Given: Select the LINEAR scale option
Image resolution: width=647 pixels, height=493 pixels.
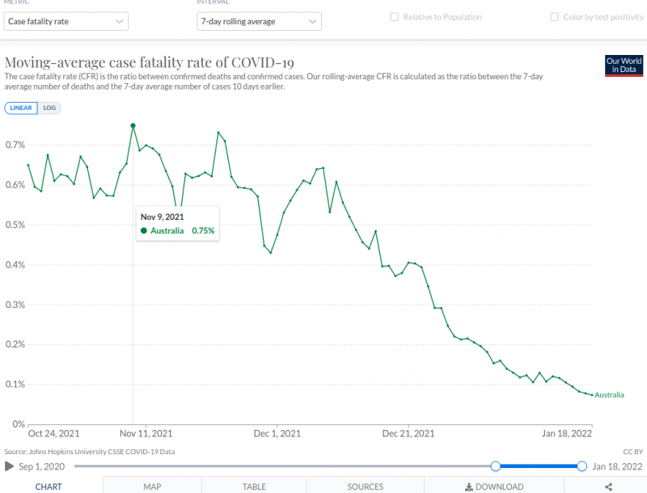Looking at the screenshot, I should [x=21, y=107].
